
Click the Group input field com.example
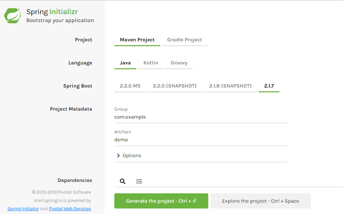201,117
